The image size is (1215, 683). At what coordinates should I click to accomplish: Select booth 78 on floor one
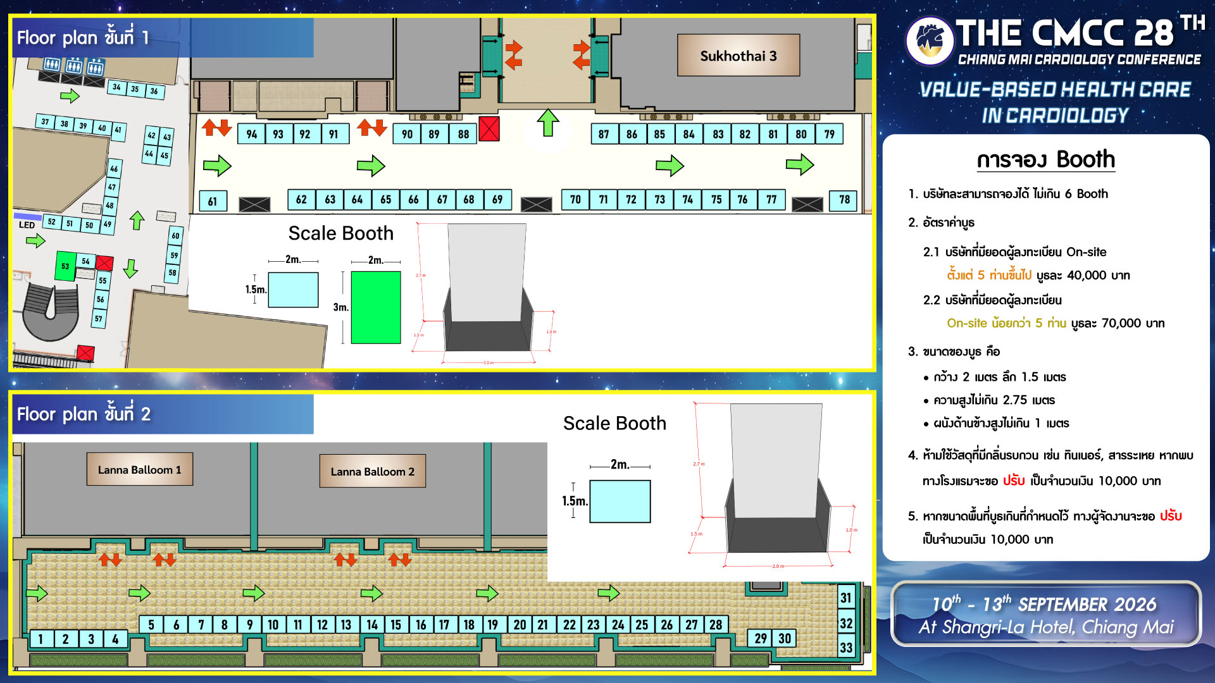click(x=844, y=200)
